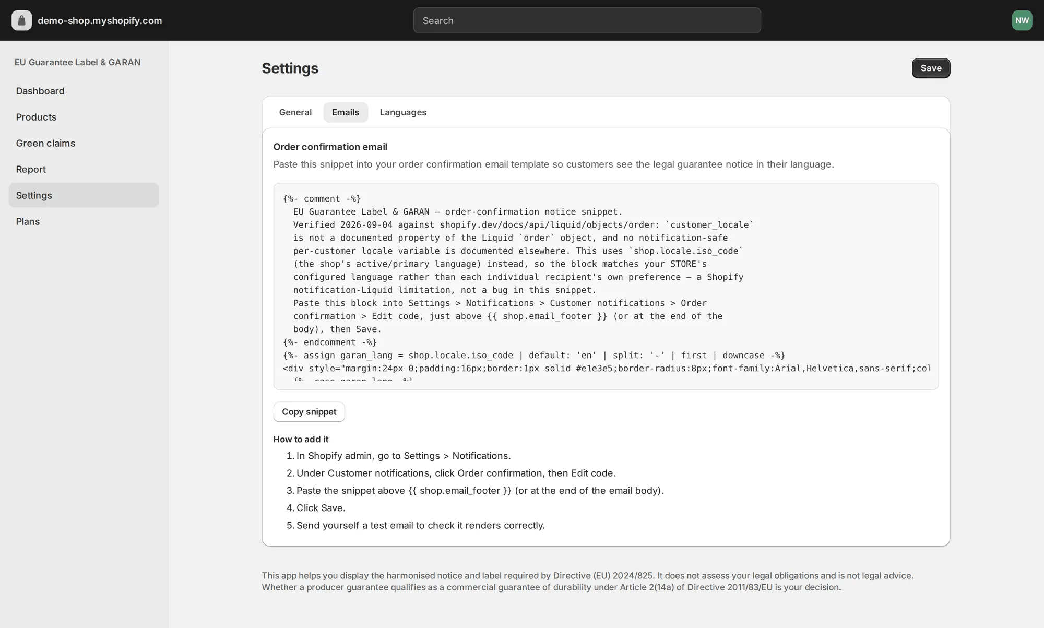Click the Order confirmation email heading
This screenshot has width=1044, height=628.
(330, 147)
